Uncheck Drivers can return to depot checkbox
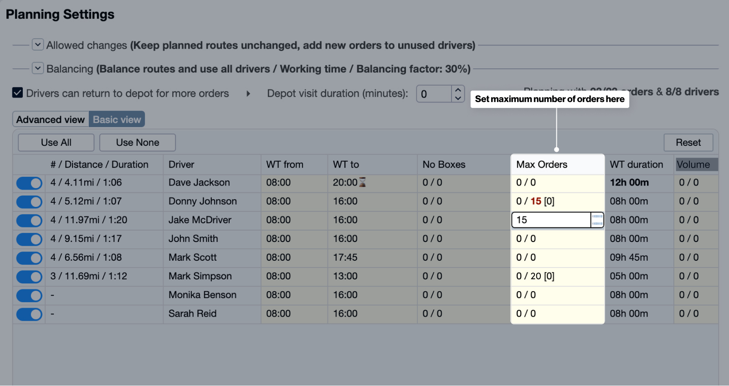This screenshot has height=386, width=729. click(x=17, y=93)
